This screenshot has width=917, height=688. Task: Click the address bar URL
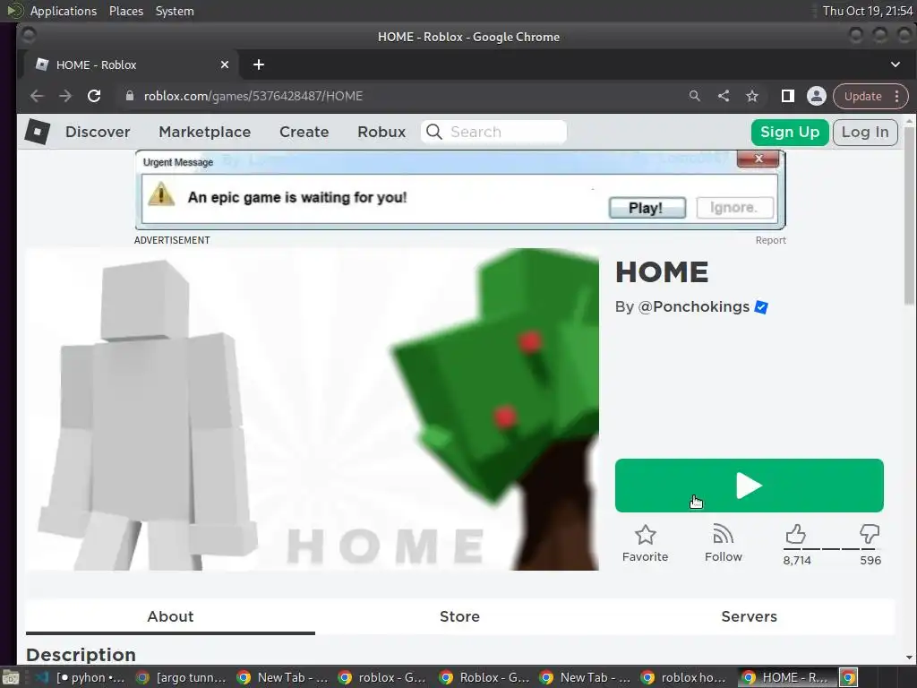coord(253,96)
